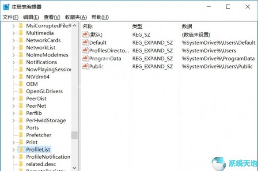The image size is (258, 171).
Task: Click the PeerNet folder icon
Action: coord(21,106)
